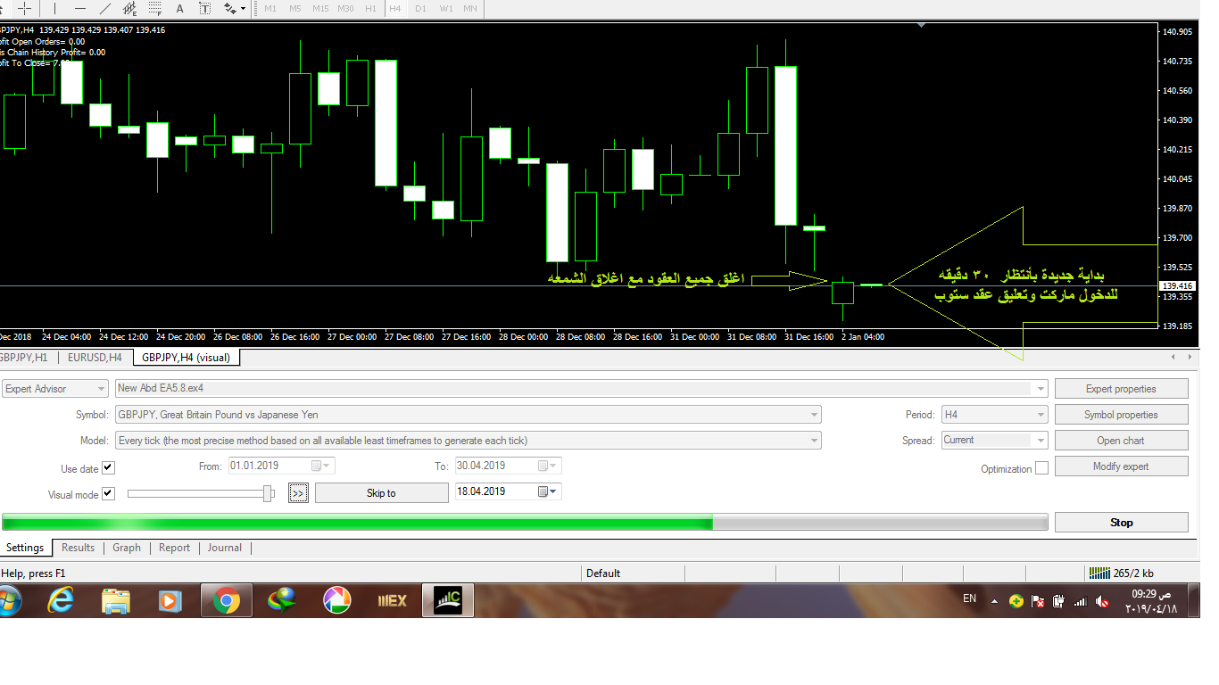
Task: Expand the Model dropdown for Every tick
Action: (x=468, y=441)
